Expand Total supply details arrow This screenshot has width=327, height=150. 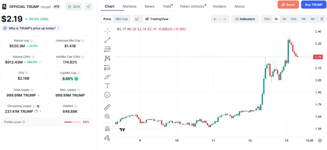(x=39, y=95)
